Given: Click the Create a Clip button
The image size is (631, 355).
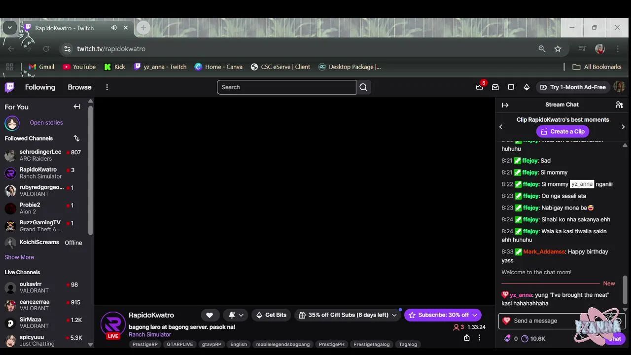Looking at the screenshot, I should pos(562,132).
